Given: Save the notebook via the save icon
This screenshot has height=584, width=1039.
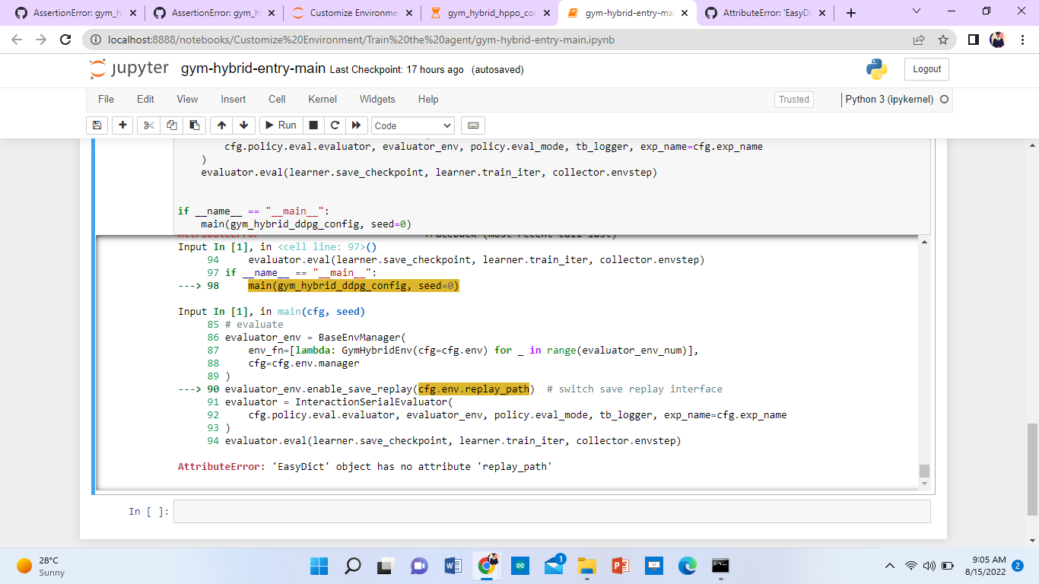Looking at the screenshot, I should click(97, 125).
